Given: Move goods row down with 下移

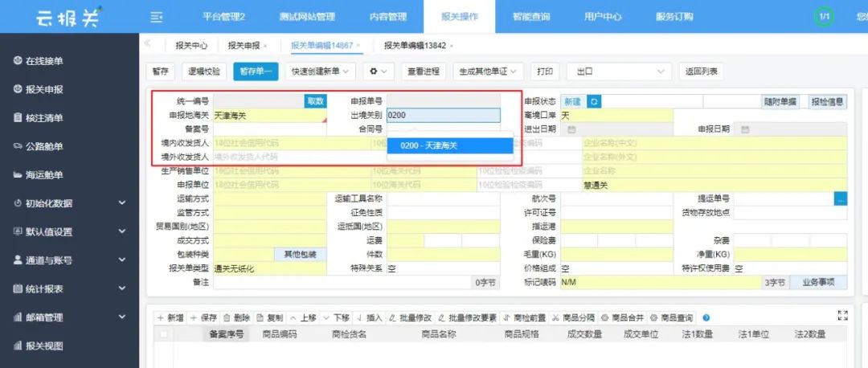Looking at the screenshot, I should tap(337, 317).
